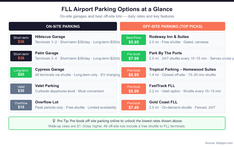Click the Gold Coast FLL title
The image size is (234, 146).
163,102
